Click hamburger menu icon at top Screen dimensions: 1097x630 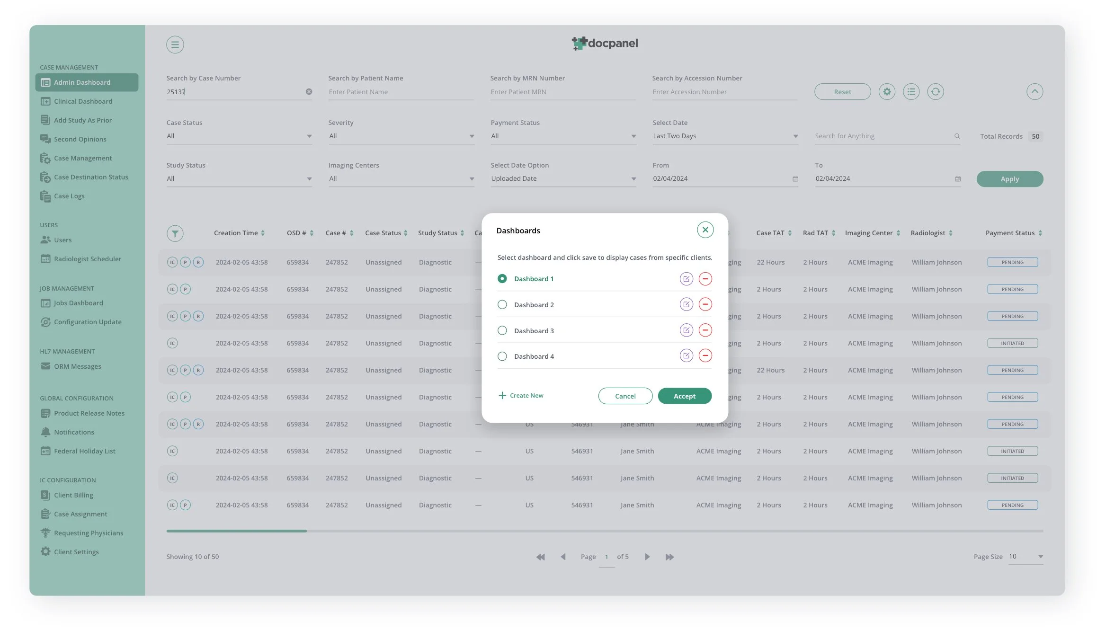175,44
